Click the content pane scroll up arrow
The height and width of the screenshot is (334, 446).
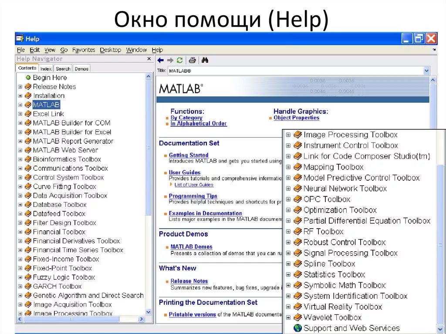pyautogui.click(x=432, y=80)
